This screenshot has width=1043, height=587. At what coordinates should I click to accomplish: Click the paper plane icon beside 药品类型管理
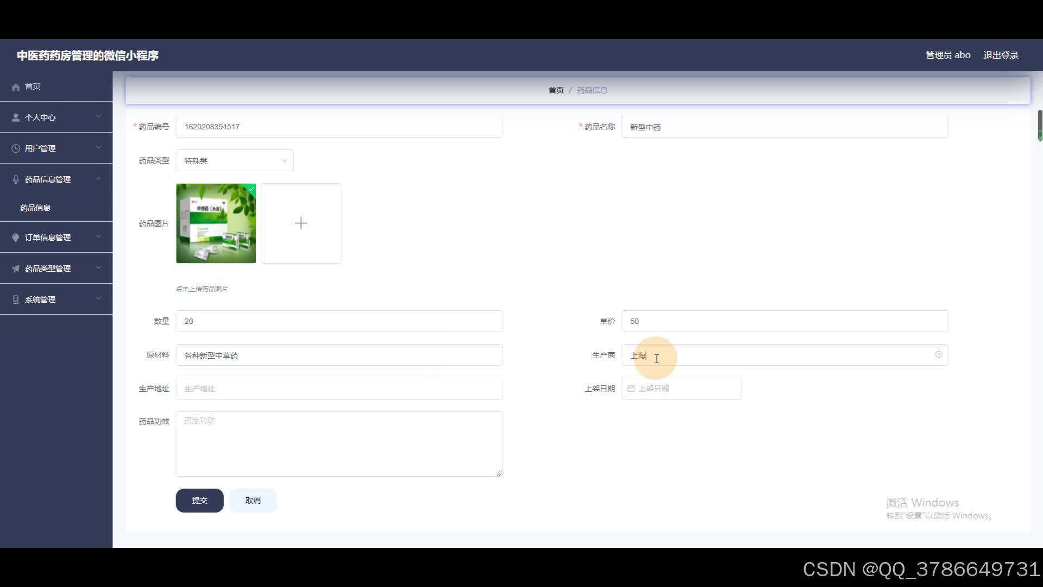(x=16, y=268)
